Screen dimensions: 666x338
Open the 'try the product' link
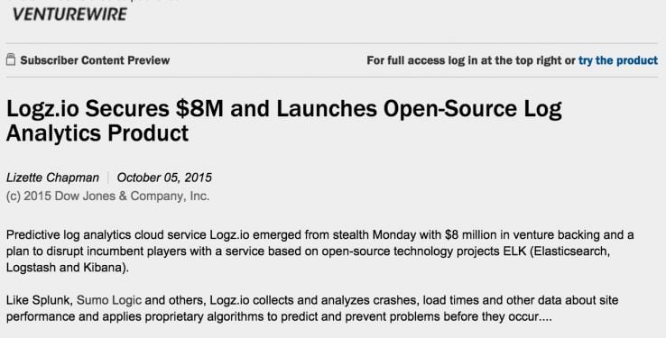618,60
